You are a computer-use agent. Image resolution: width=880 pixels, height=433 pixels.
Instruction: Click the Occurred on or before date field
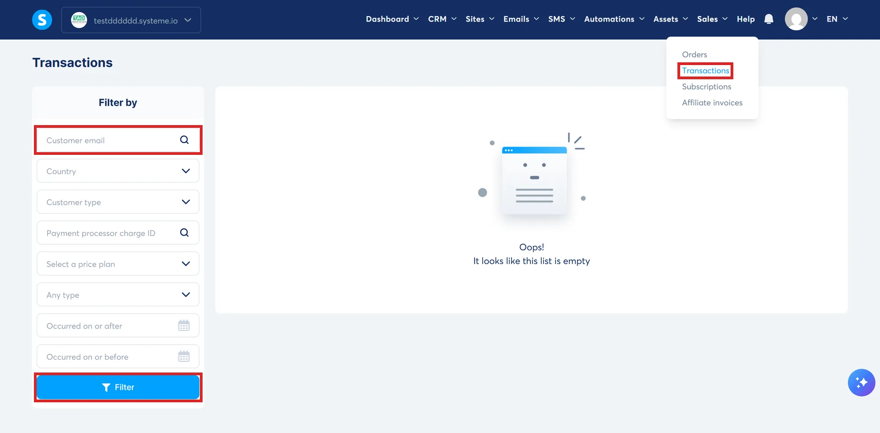[118, 356]
